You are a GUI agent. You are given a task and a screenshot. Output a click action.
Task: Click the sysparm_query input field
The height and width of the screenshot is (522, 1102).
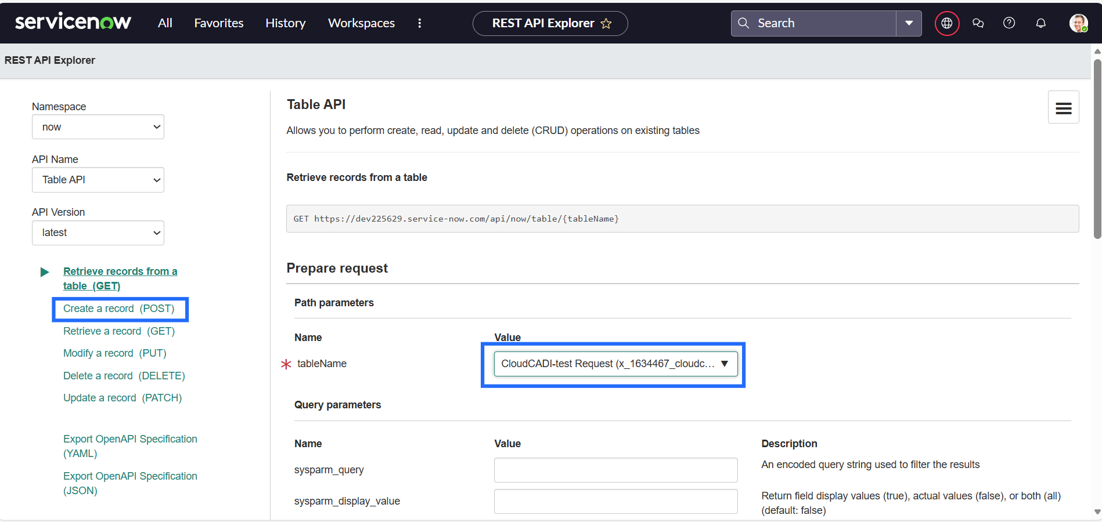615,470
